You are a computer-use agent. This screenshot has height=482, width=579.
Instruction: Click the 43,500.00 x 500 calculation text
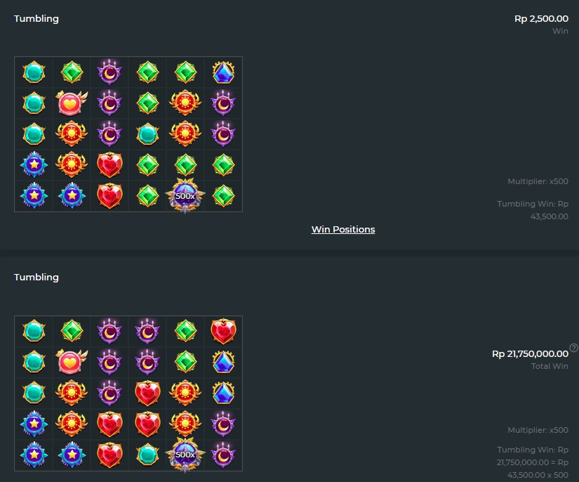pyautogui.click(x=538, y=475)
